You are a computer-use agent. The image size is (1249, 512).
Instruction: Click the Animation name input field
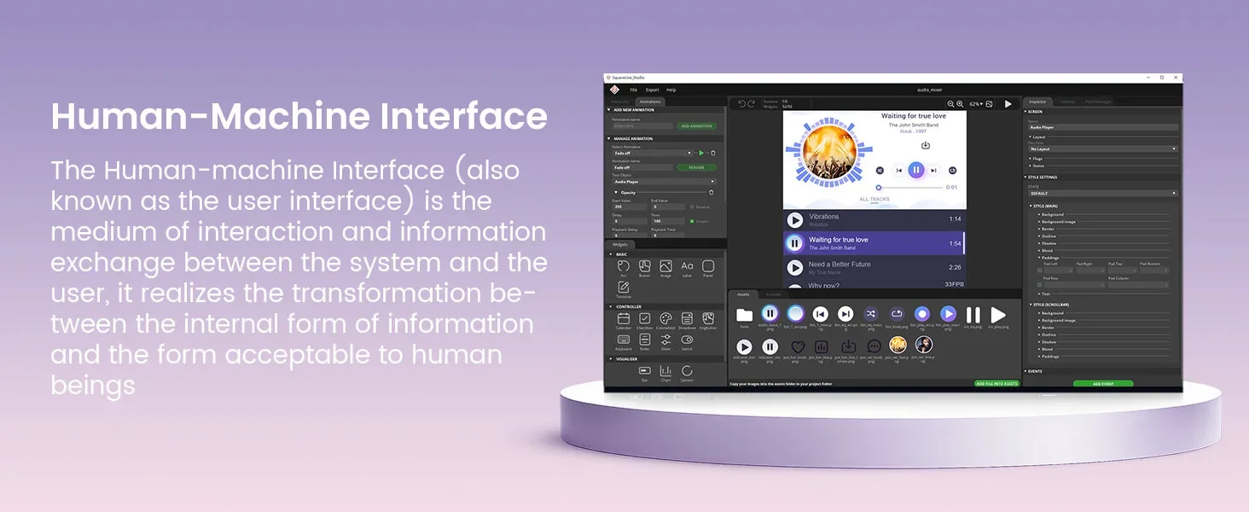(x=643, y=126)
